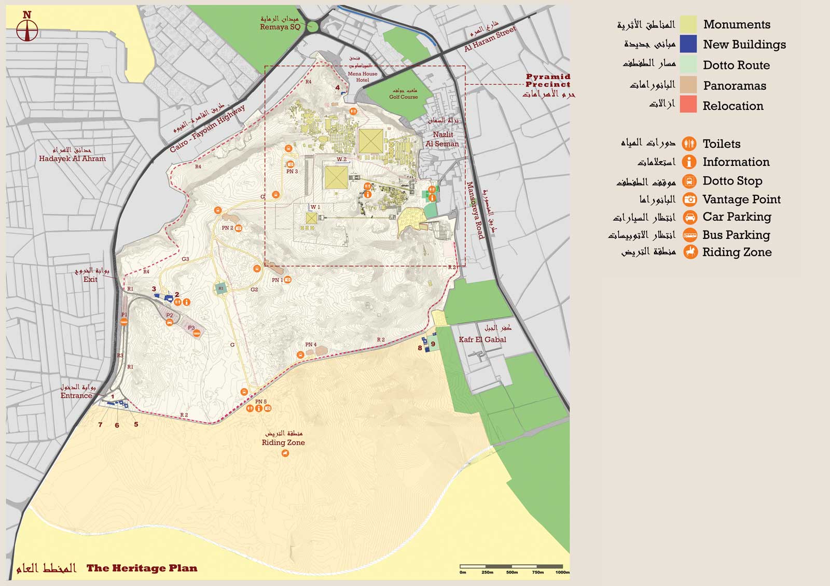
Task: Select the Dotto Stop icon in the legend
Action: [689, 180]
